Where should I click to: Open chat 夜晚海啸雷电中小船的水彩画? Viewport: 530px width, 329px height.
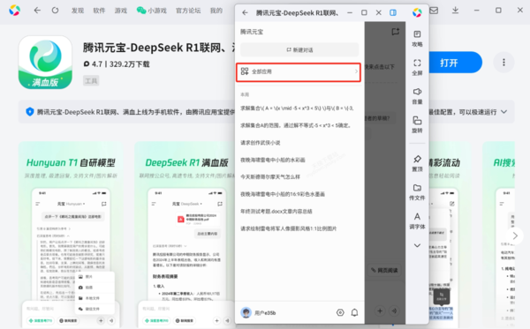pos(272,160)
